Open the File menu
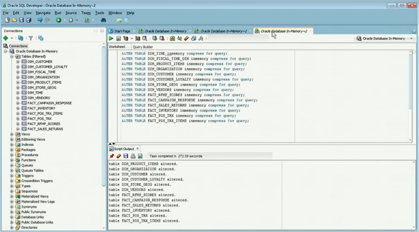The image size is (419, 232). [x=6, y=13]
